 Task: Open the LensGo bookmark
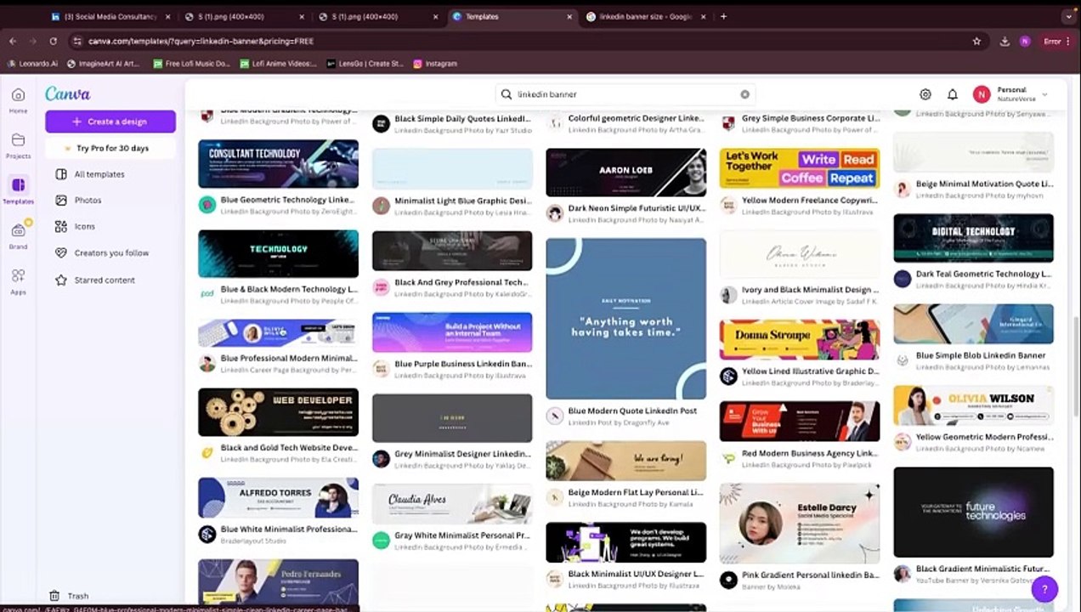point(365,64)
